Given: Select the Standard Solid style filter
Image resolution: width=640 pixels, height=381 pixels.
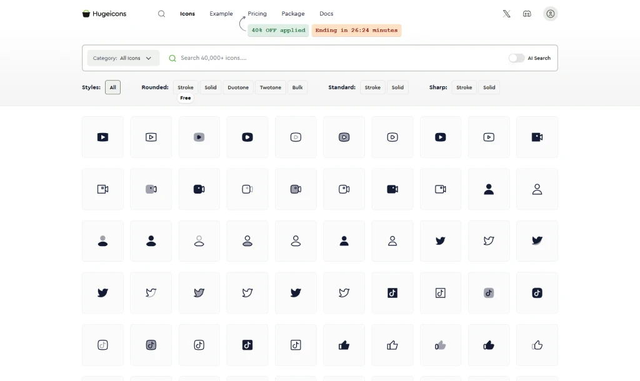Looking at the screenshot, I should (397, 87).
